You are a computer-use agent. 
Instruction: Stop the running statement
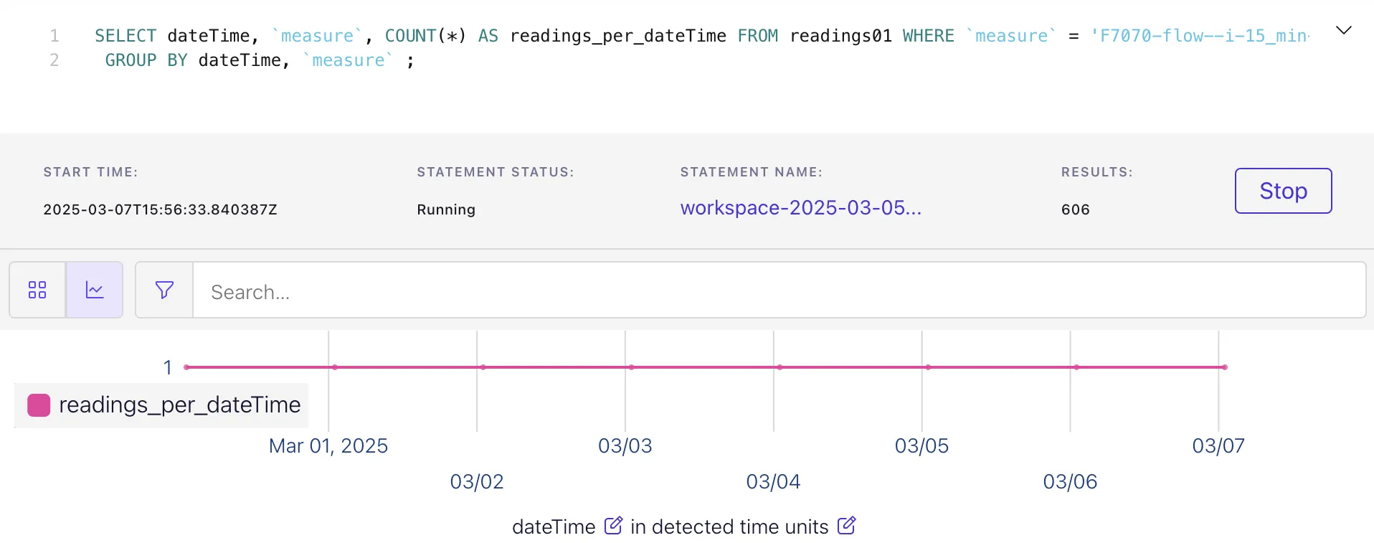click(1283, 191)
